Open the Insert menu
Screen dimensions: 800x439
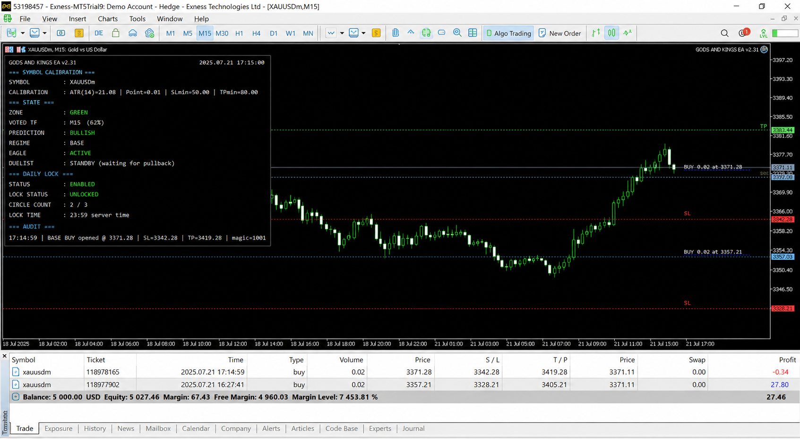[77, 19]
